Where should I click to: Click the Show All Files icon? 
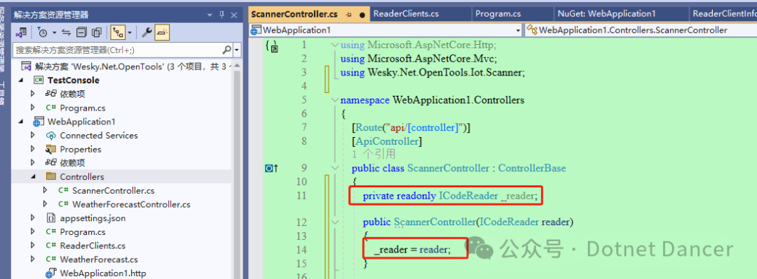tap(97, 33)
